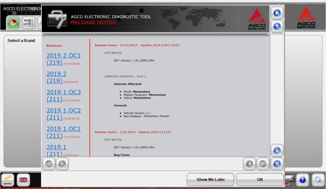Open release 2019.1.OC2 (211) link

point(64,114)
